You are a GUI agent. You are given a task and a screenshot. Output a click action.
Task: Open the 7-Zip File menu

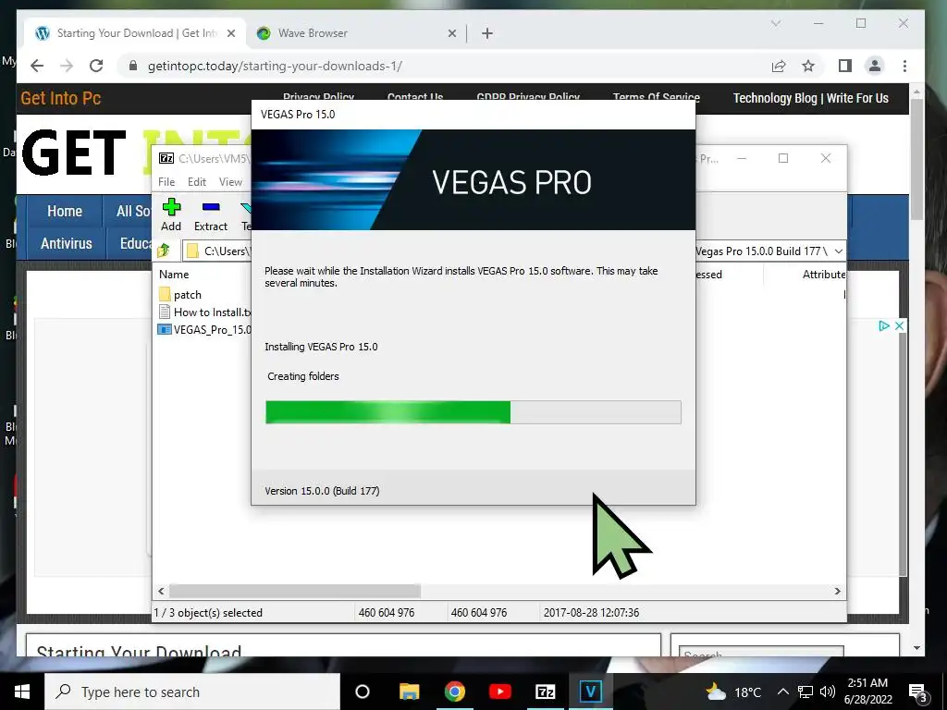coord(166,182)
